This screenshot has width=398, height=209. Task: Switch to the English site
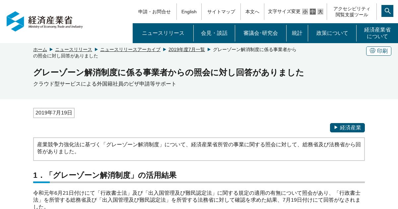(189, 12)
